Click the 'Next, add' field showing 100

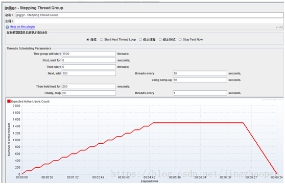tap(89, 73)
